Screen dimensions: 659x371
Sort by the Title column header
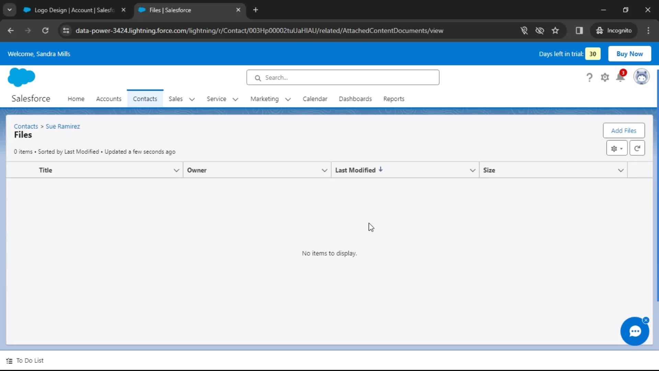[45, 170]
